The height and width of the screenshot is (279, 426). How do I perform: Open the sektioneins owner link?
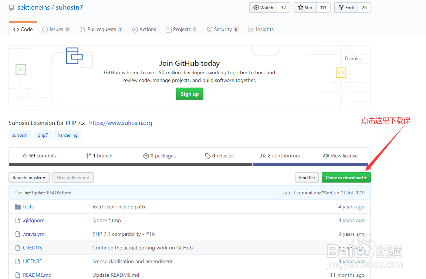[x=34, y=7]
